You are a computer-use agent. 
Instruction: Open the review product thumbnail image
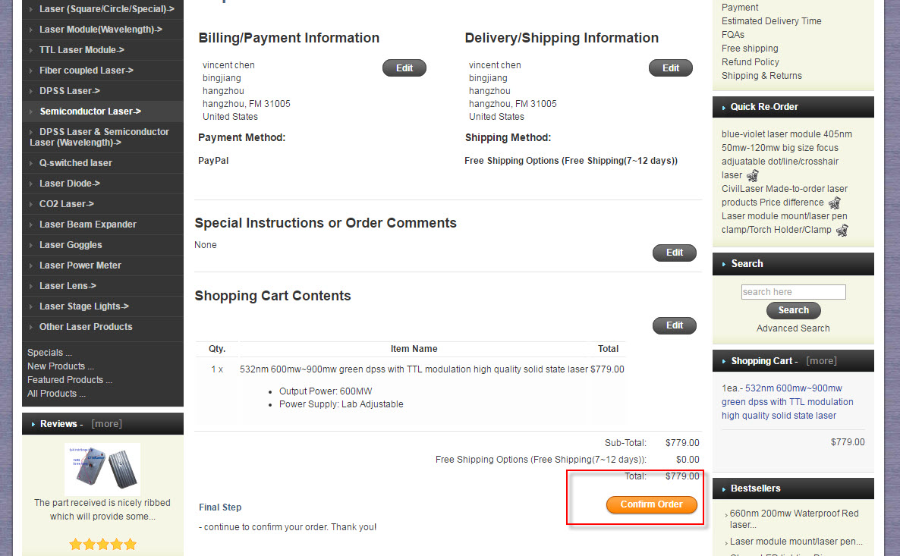pyautogui.click(x=102, y=469)
